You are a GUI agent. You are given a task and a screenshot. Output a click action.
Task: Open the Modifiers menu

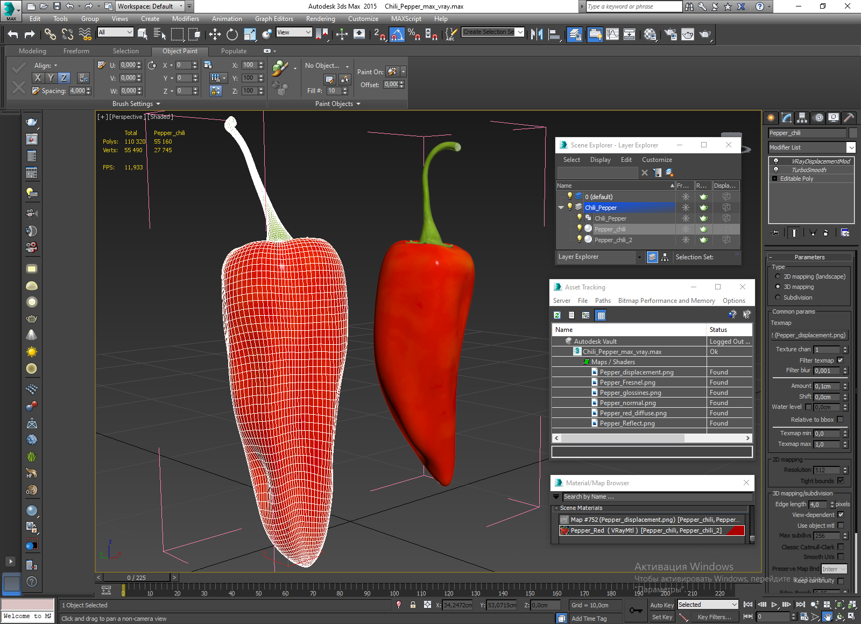tap(186, 19)
